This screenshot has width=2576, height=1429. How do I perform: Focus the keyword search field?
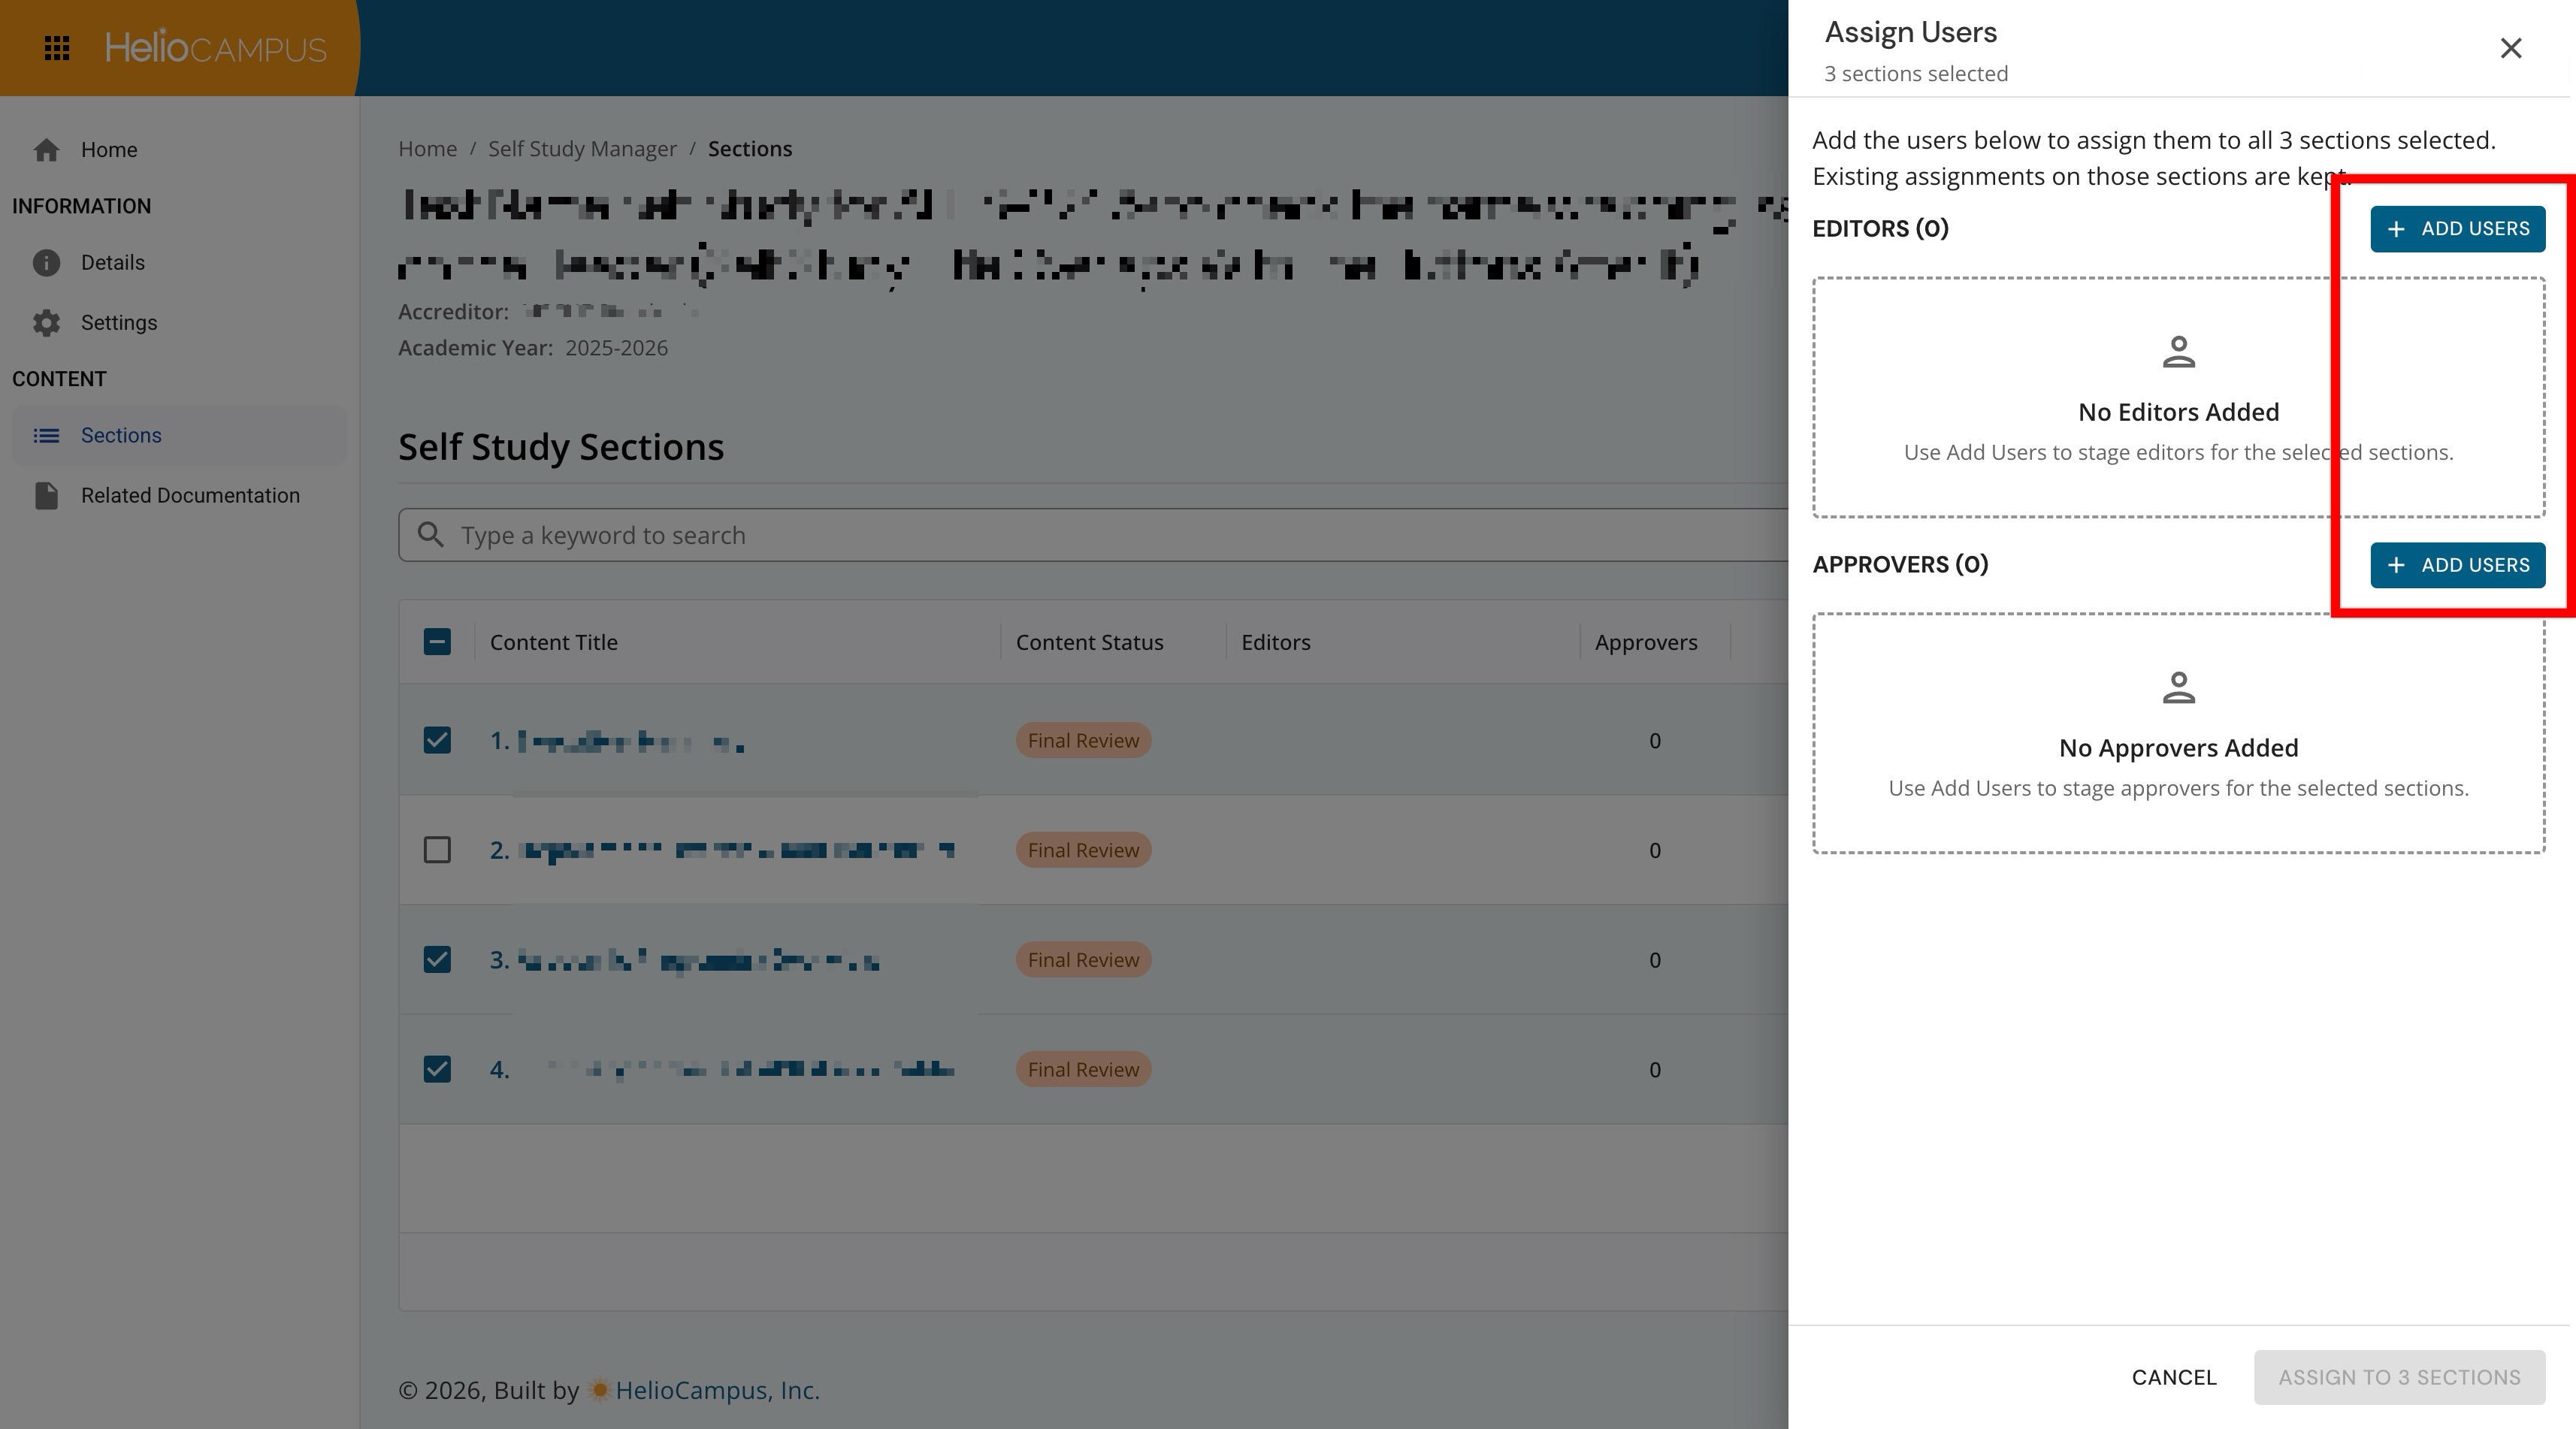[x=1093, y=535]
